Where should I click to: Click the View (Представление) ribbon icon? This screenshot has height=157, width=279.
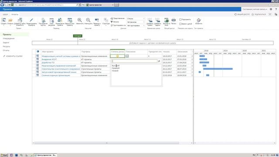pos(112,18)
